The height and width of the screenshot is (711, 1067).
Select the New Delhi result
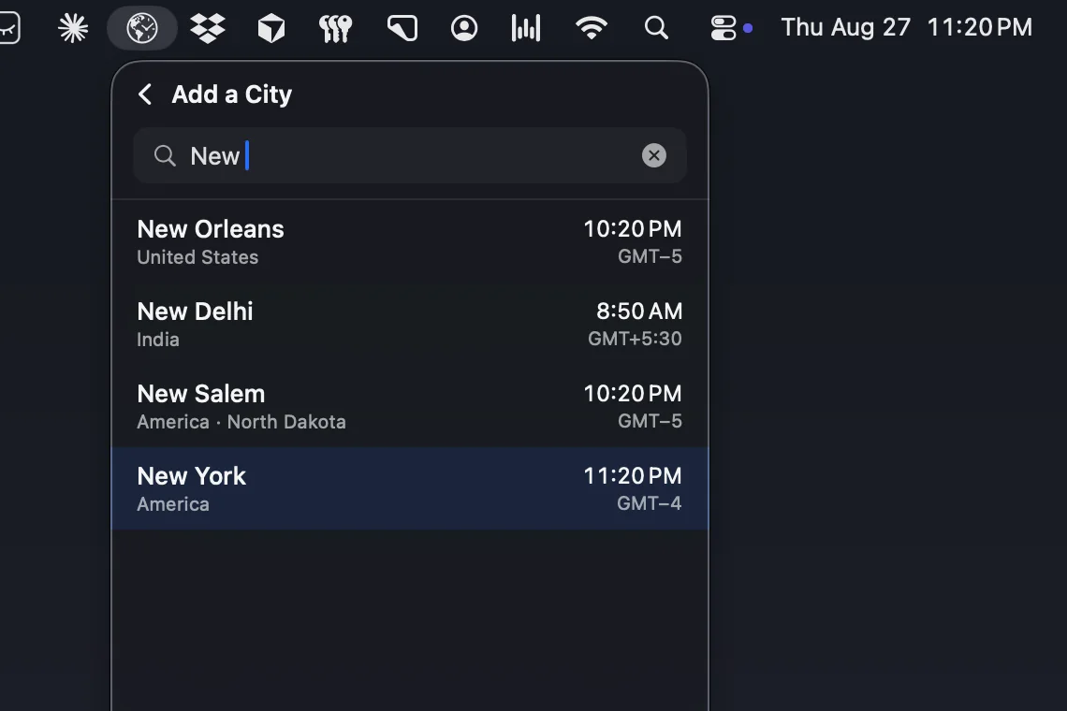coord(410,325)
